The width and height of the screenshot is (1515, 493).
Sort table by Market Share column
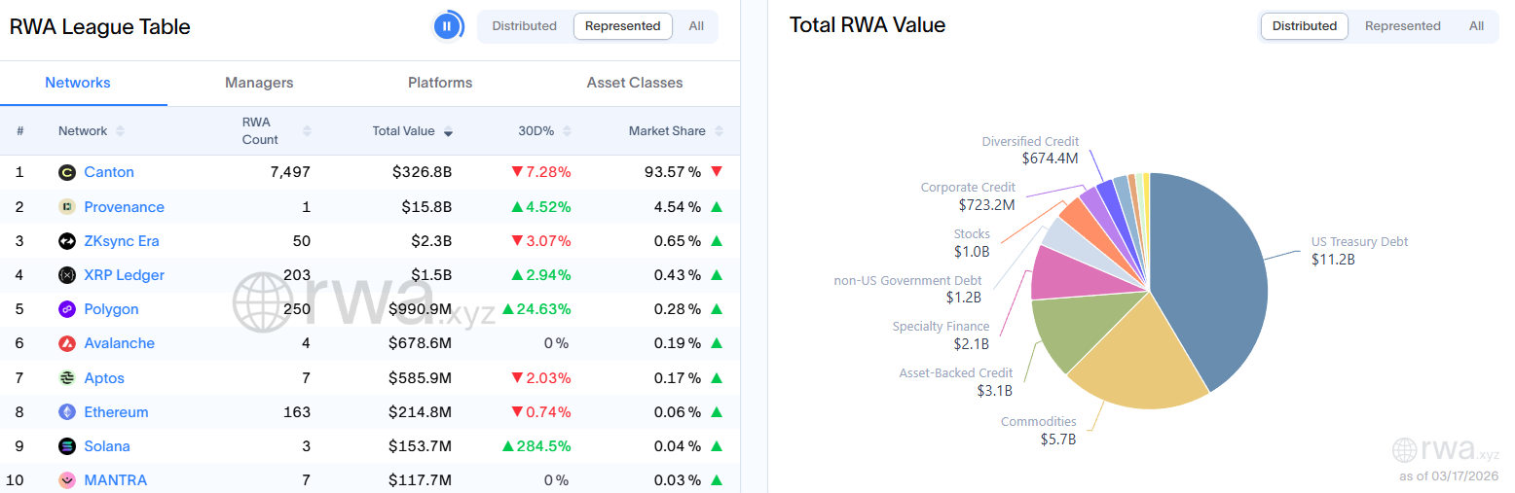pyautogui.click(x=677, y=131)
